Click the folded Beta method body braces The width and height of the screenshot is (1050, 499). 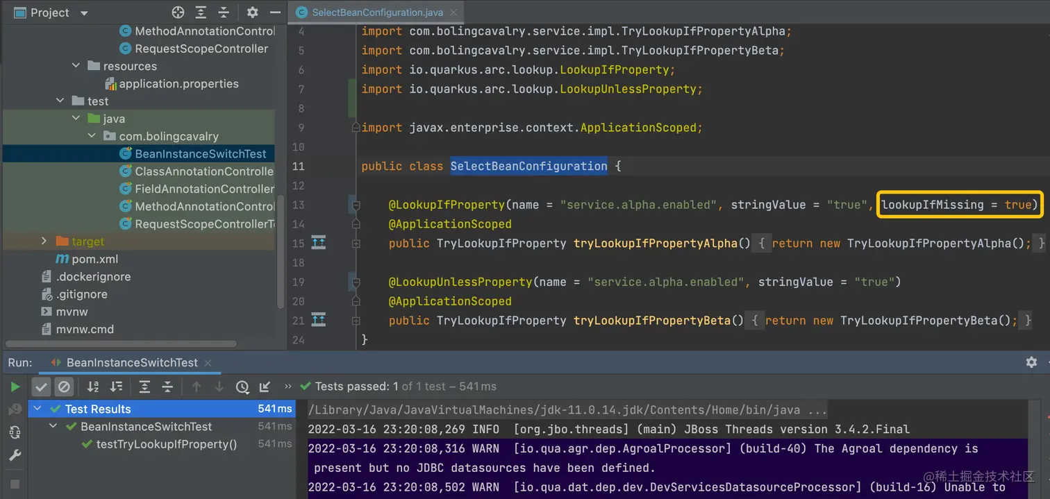tap(756, 320)
